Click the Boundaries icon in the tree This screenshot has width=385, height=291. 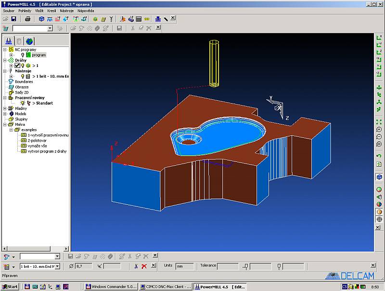[11, 81]
